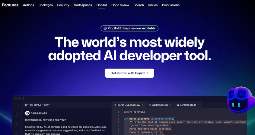Image resolution: width=255 pixels, height=135 pixels.
Task: Open the Search icon in editor sidebar
Action: pos(17,115)
